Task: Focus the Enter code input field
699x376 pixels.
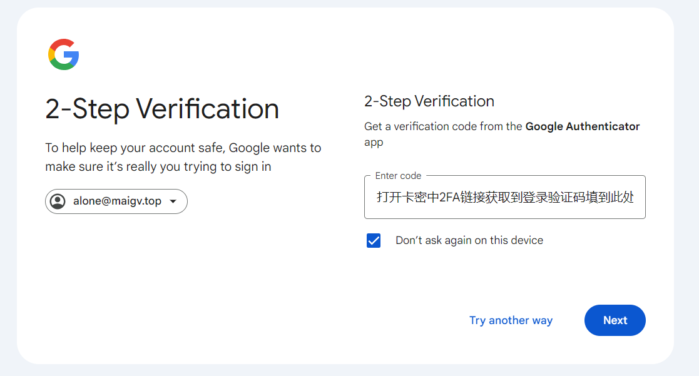Action: point(504,198)
